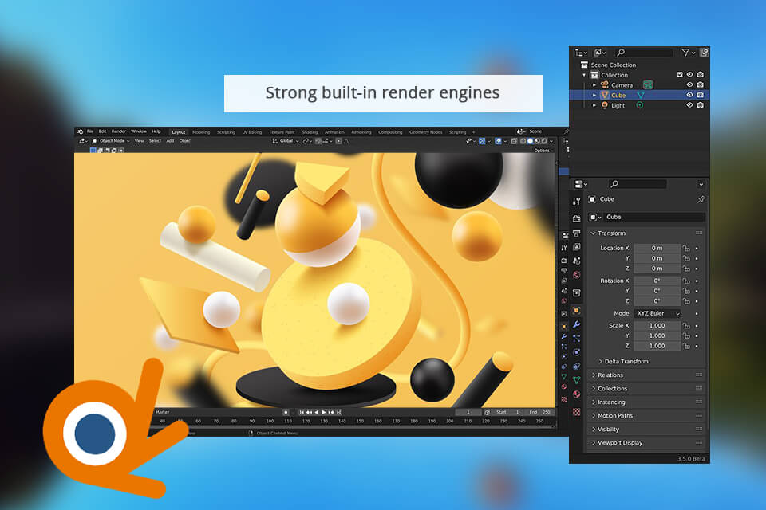Expand the Light row in the outliner
This screenshot has width=766, height=510.
click(594, 105)
